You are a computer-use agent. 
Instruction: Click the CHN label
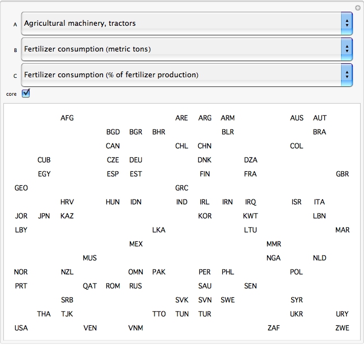(x=204, y=146)
